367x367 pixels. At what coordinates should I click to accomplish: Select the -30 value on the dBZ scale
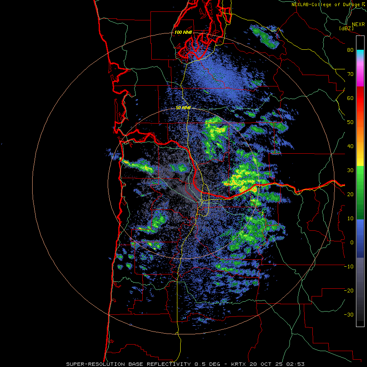point(349,315)
